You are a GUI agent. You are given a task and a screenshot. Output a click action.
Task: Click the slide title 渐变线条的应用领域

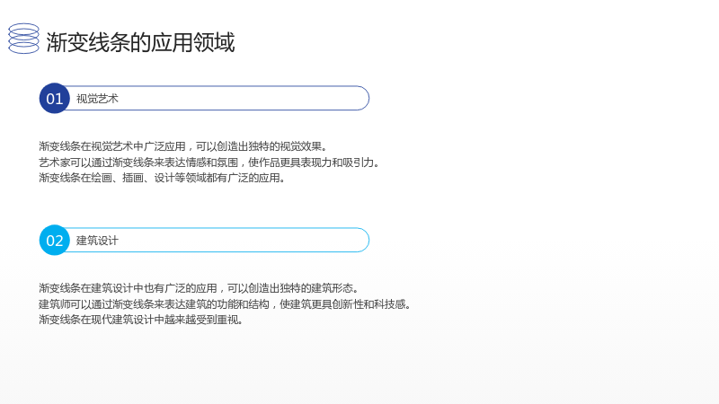140,42
